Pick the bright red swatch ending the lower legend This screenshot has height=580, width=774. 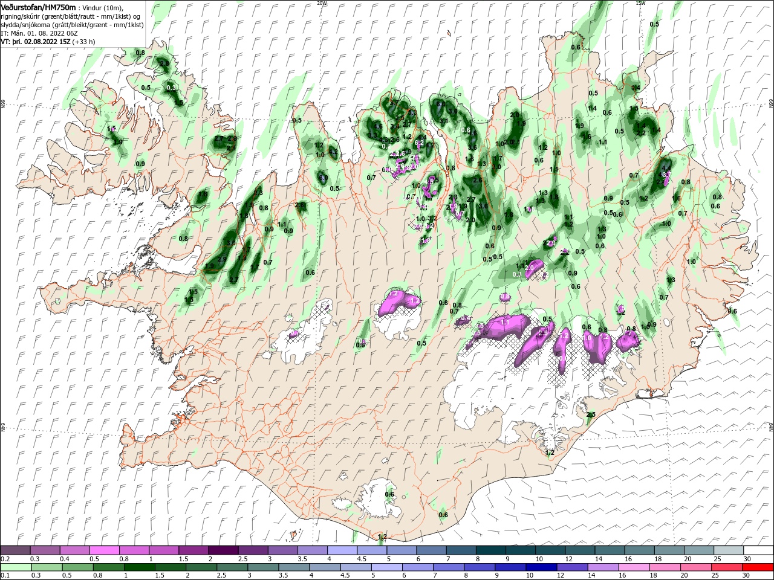coord(758,567)
